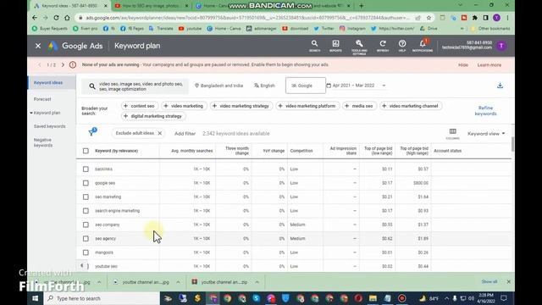Screen dimensions: 542x305
Task: Open the Bangladesh and India location selector
Action: [218, 86]
